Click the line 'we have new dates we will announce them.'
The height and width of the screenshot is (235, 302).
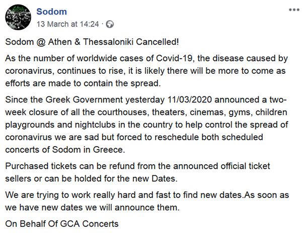pos(92,207)
